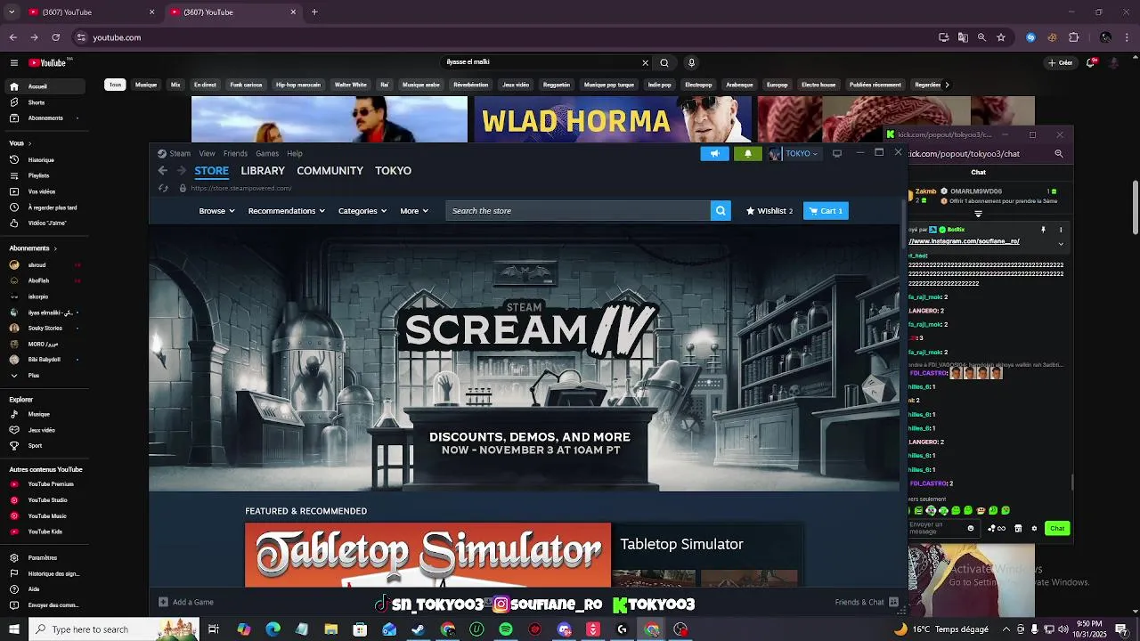Open Microsoft Edge from the taskbar

point(273,629)
